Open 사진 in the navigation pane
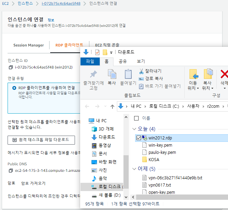 [x=99, y=170]
